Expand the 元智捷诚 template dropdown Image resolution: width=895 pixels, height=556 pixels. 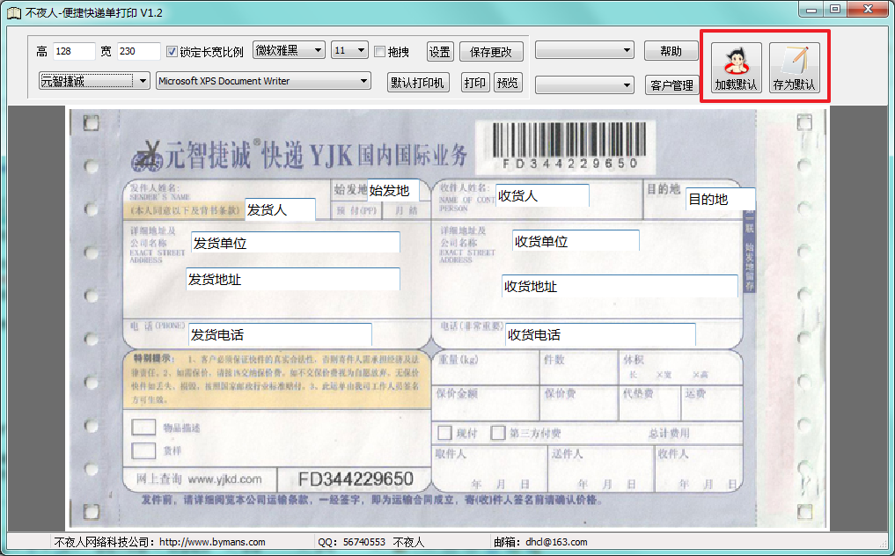94,80
